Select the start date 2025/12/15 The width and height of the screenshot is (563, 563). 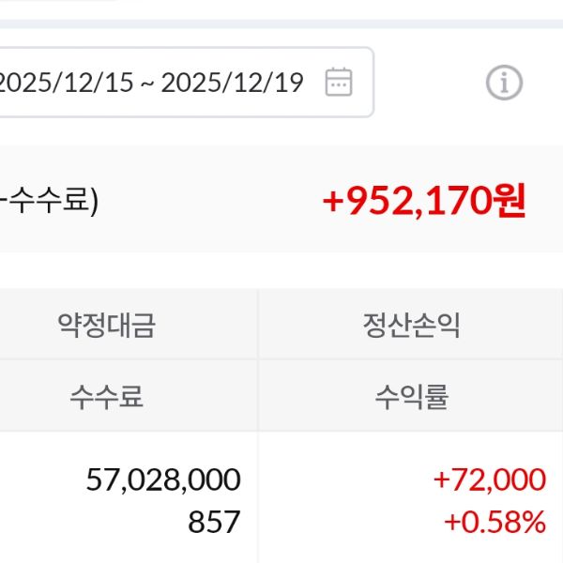[x=64, y=83]
